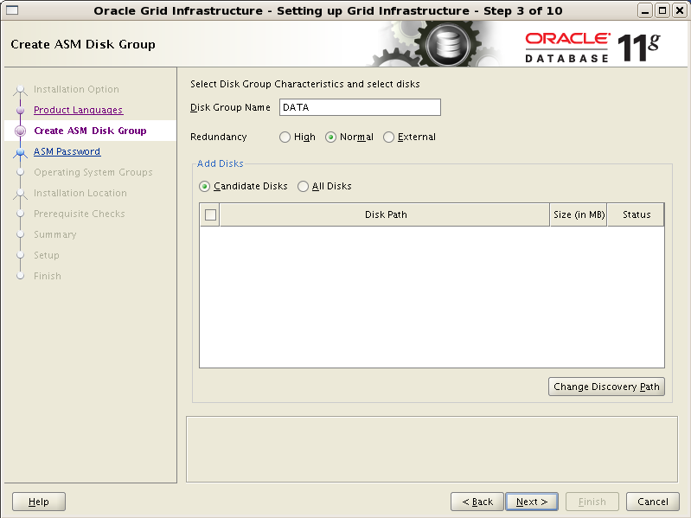Screen dimensions: 691x518
Task: Maximize the installer window
Action: pos(662,10)
